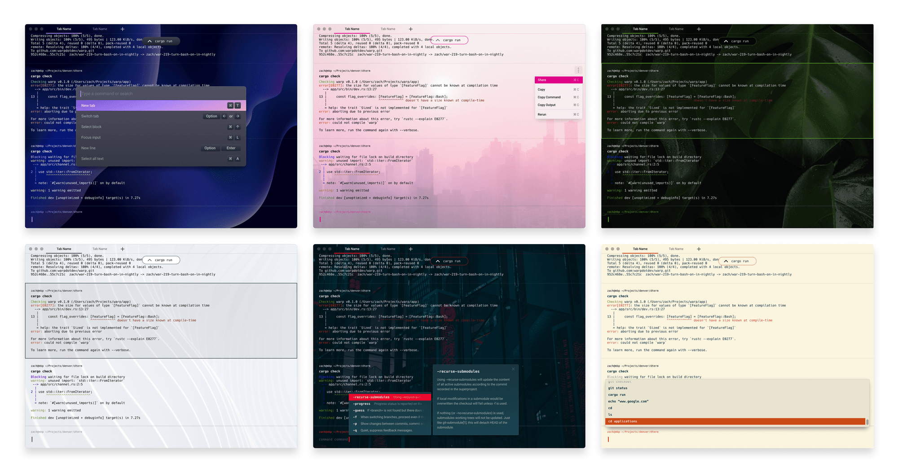Click the plus icon in the beige terminal window
898x472 pixels.
click(x=699, y=249)
